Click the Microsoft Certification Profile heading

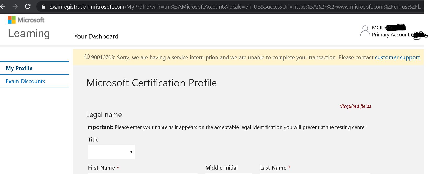(151, 83)
